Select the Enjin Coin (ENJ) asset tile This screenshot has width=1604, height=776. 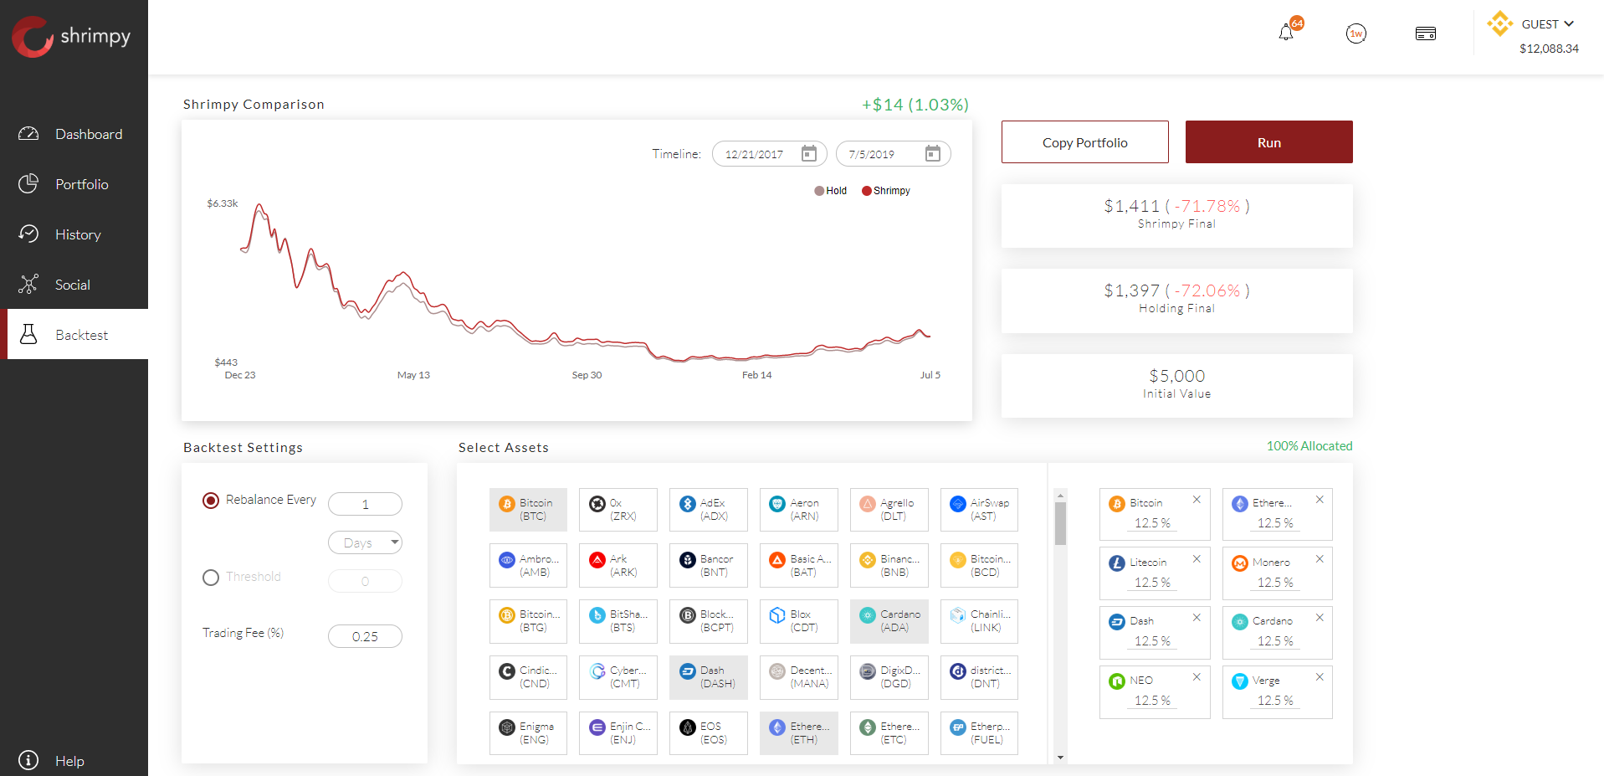(618, 733)
